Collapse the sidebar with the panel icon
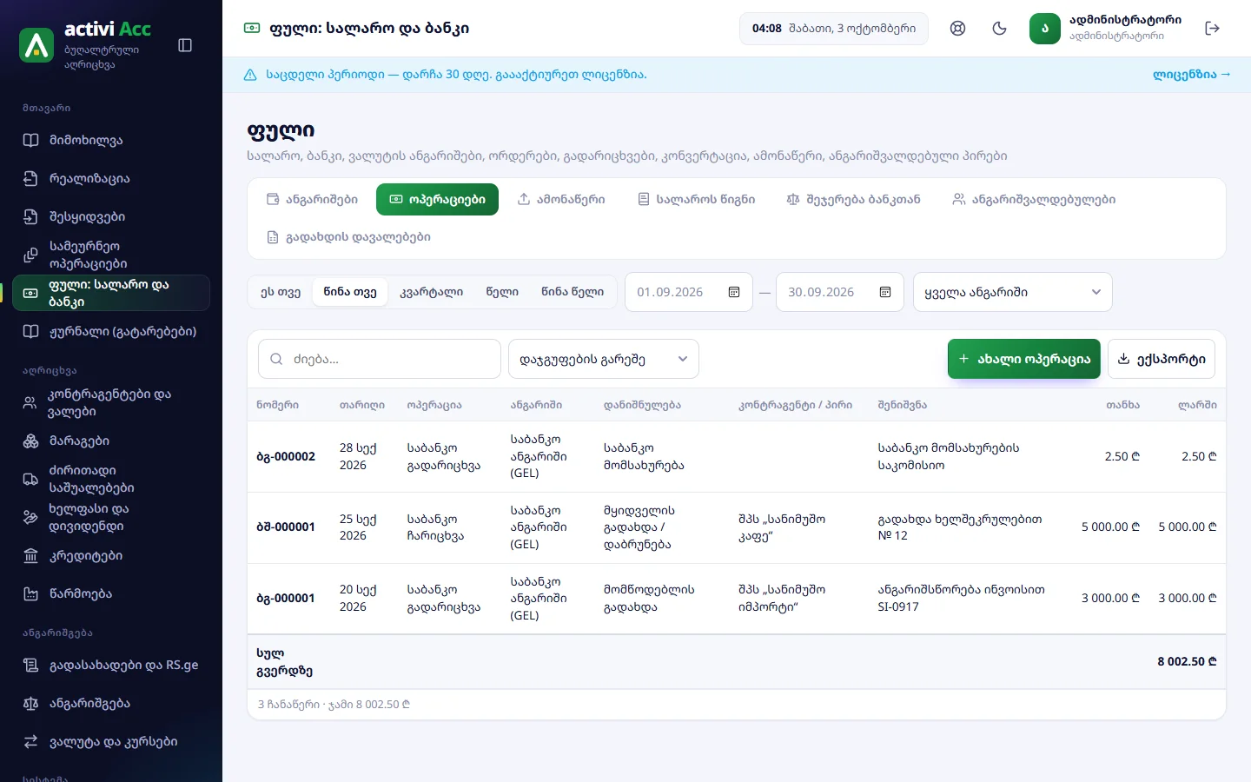This screenshot has width=1251, height=782. pyautogui.click(x=185, y=45)
